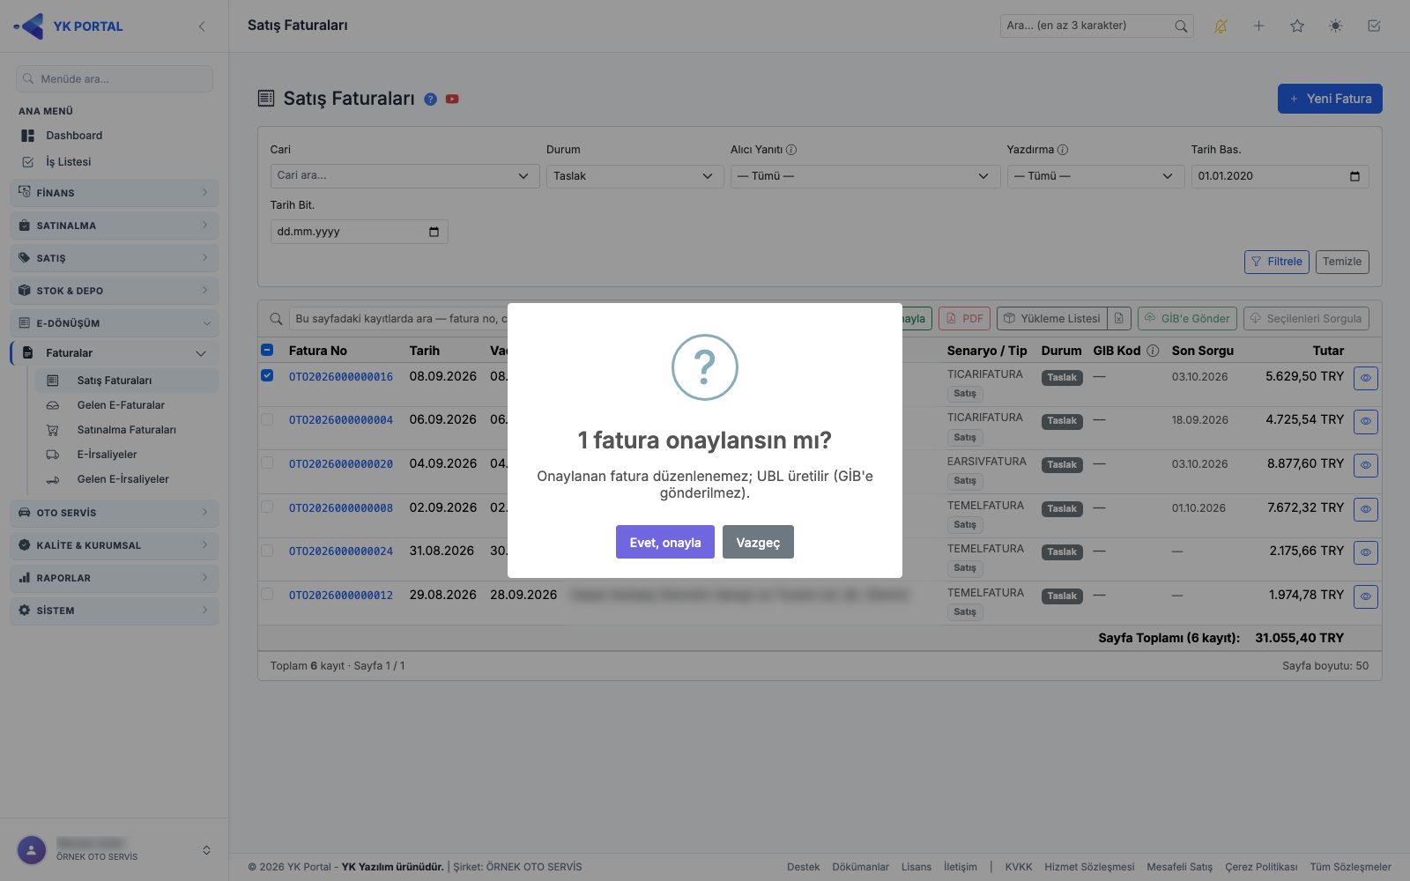Collapse sidebar with the chevron icon
Screen dimensions: 1410x881
click(x=202, y=26)
